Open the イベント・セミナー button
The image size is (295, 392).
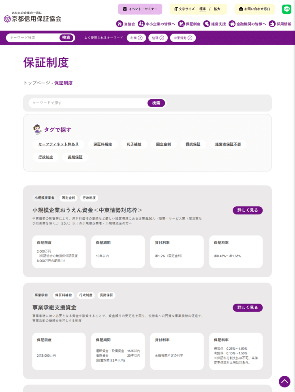(140, 9)
